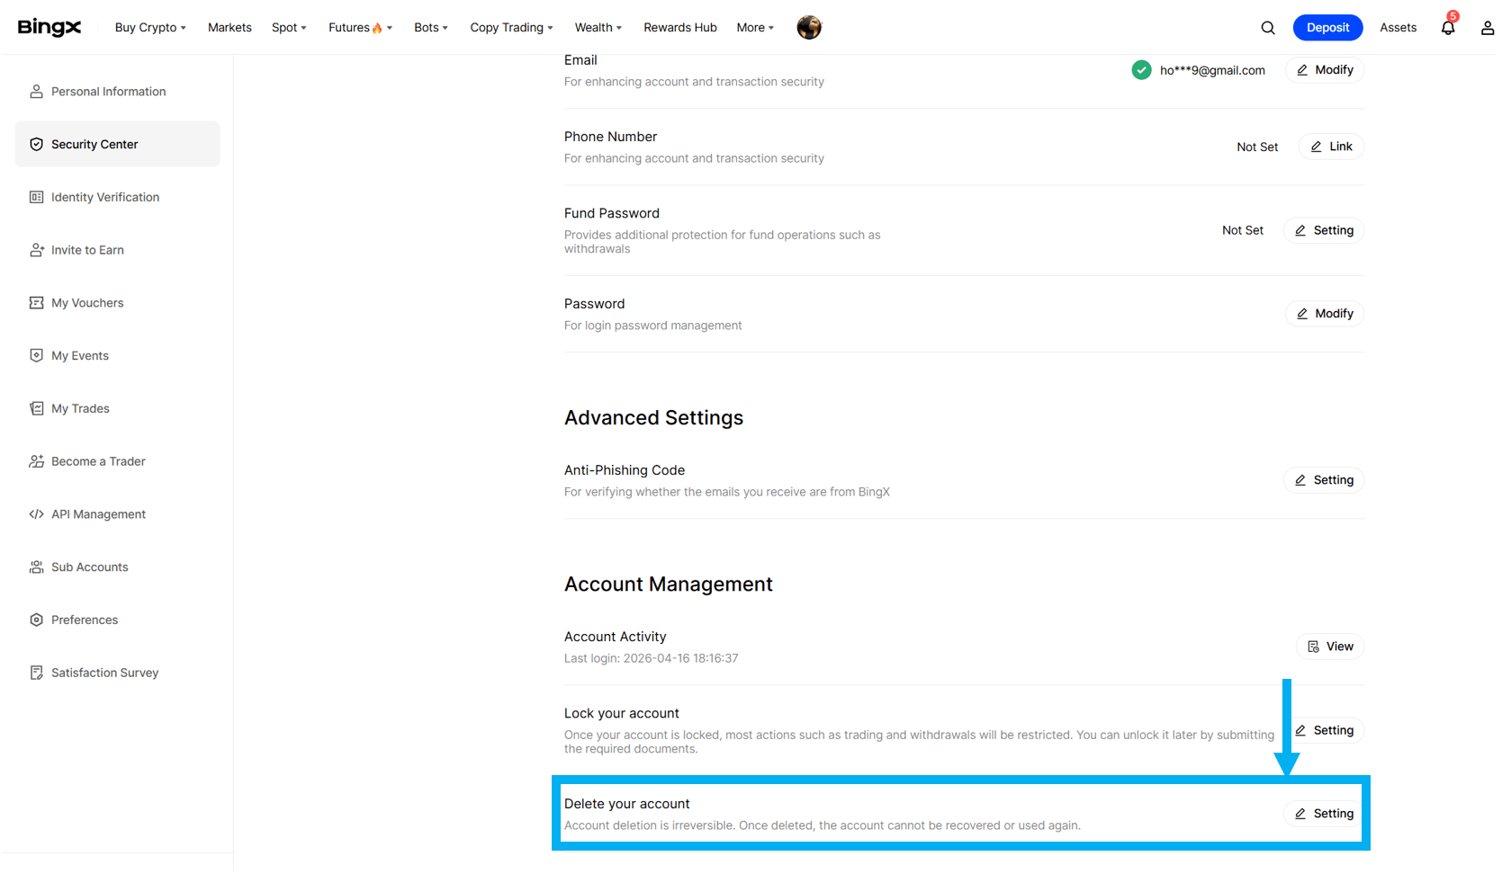The height and width of the screenshot is (883, 1511).
Task: Click the round avatar image in navbar
Action: [x=809, y=28]
